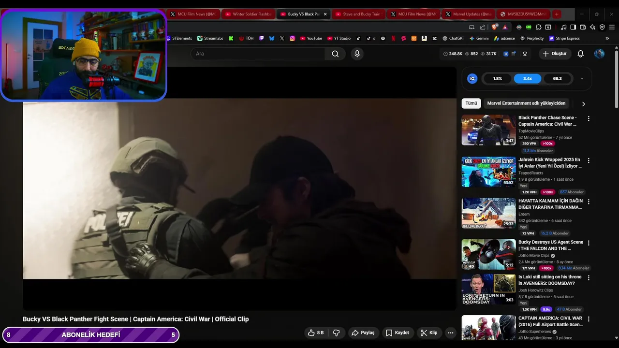Viewport: 619px width, 348px height.
Task: Open the Amazon bookmark icon
Action: (424, 38)
